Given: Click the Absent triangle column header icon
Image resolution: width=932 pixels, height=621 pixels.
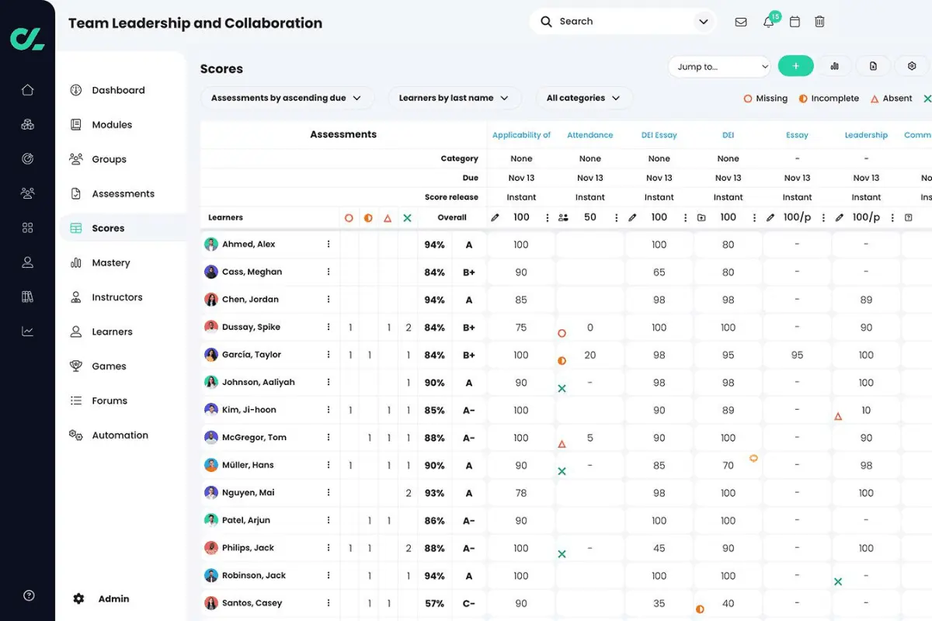Looking at the screenshot, I should pos(388,218).
